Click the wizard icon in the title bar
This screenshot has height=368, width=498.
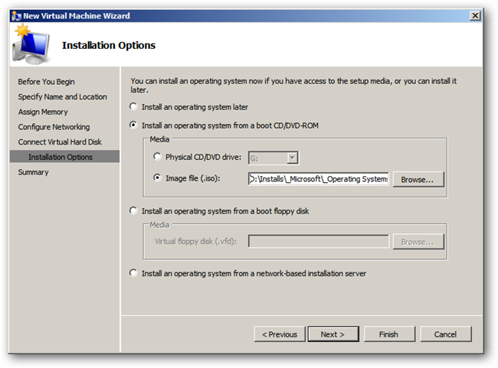click(16, 16)
